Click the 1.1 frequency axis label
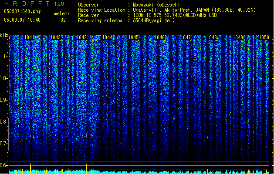274x174 pixels. tap(3, 57)
